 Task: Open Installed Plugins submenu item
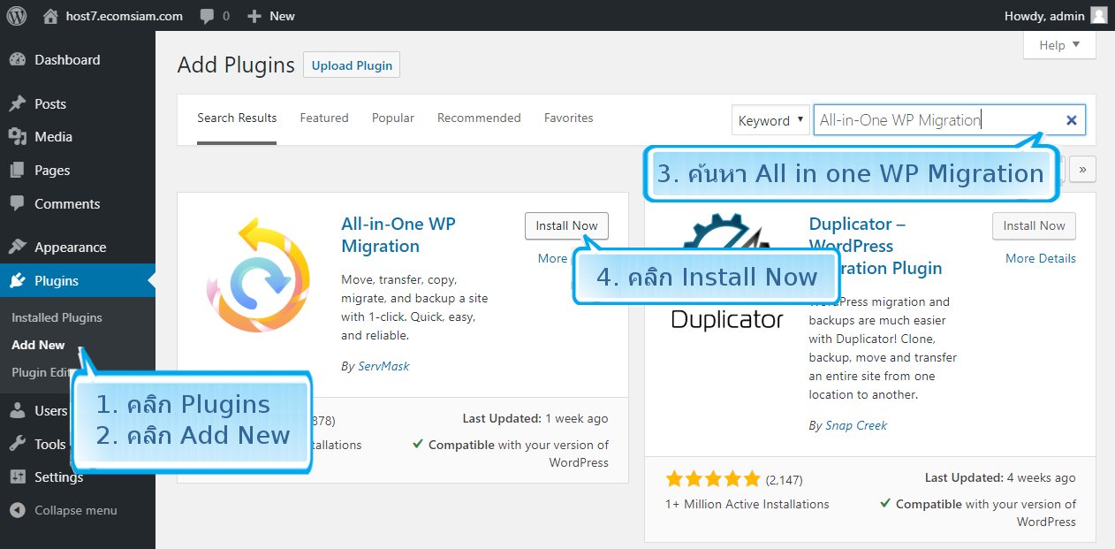point(57,317)
